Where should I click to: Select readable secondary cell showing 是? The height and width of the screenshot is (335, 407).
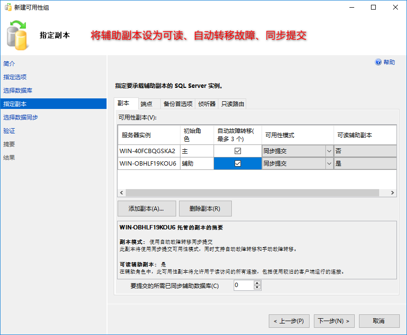pyautogui.click(x=365, y=164)
